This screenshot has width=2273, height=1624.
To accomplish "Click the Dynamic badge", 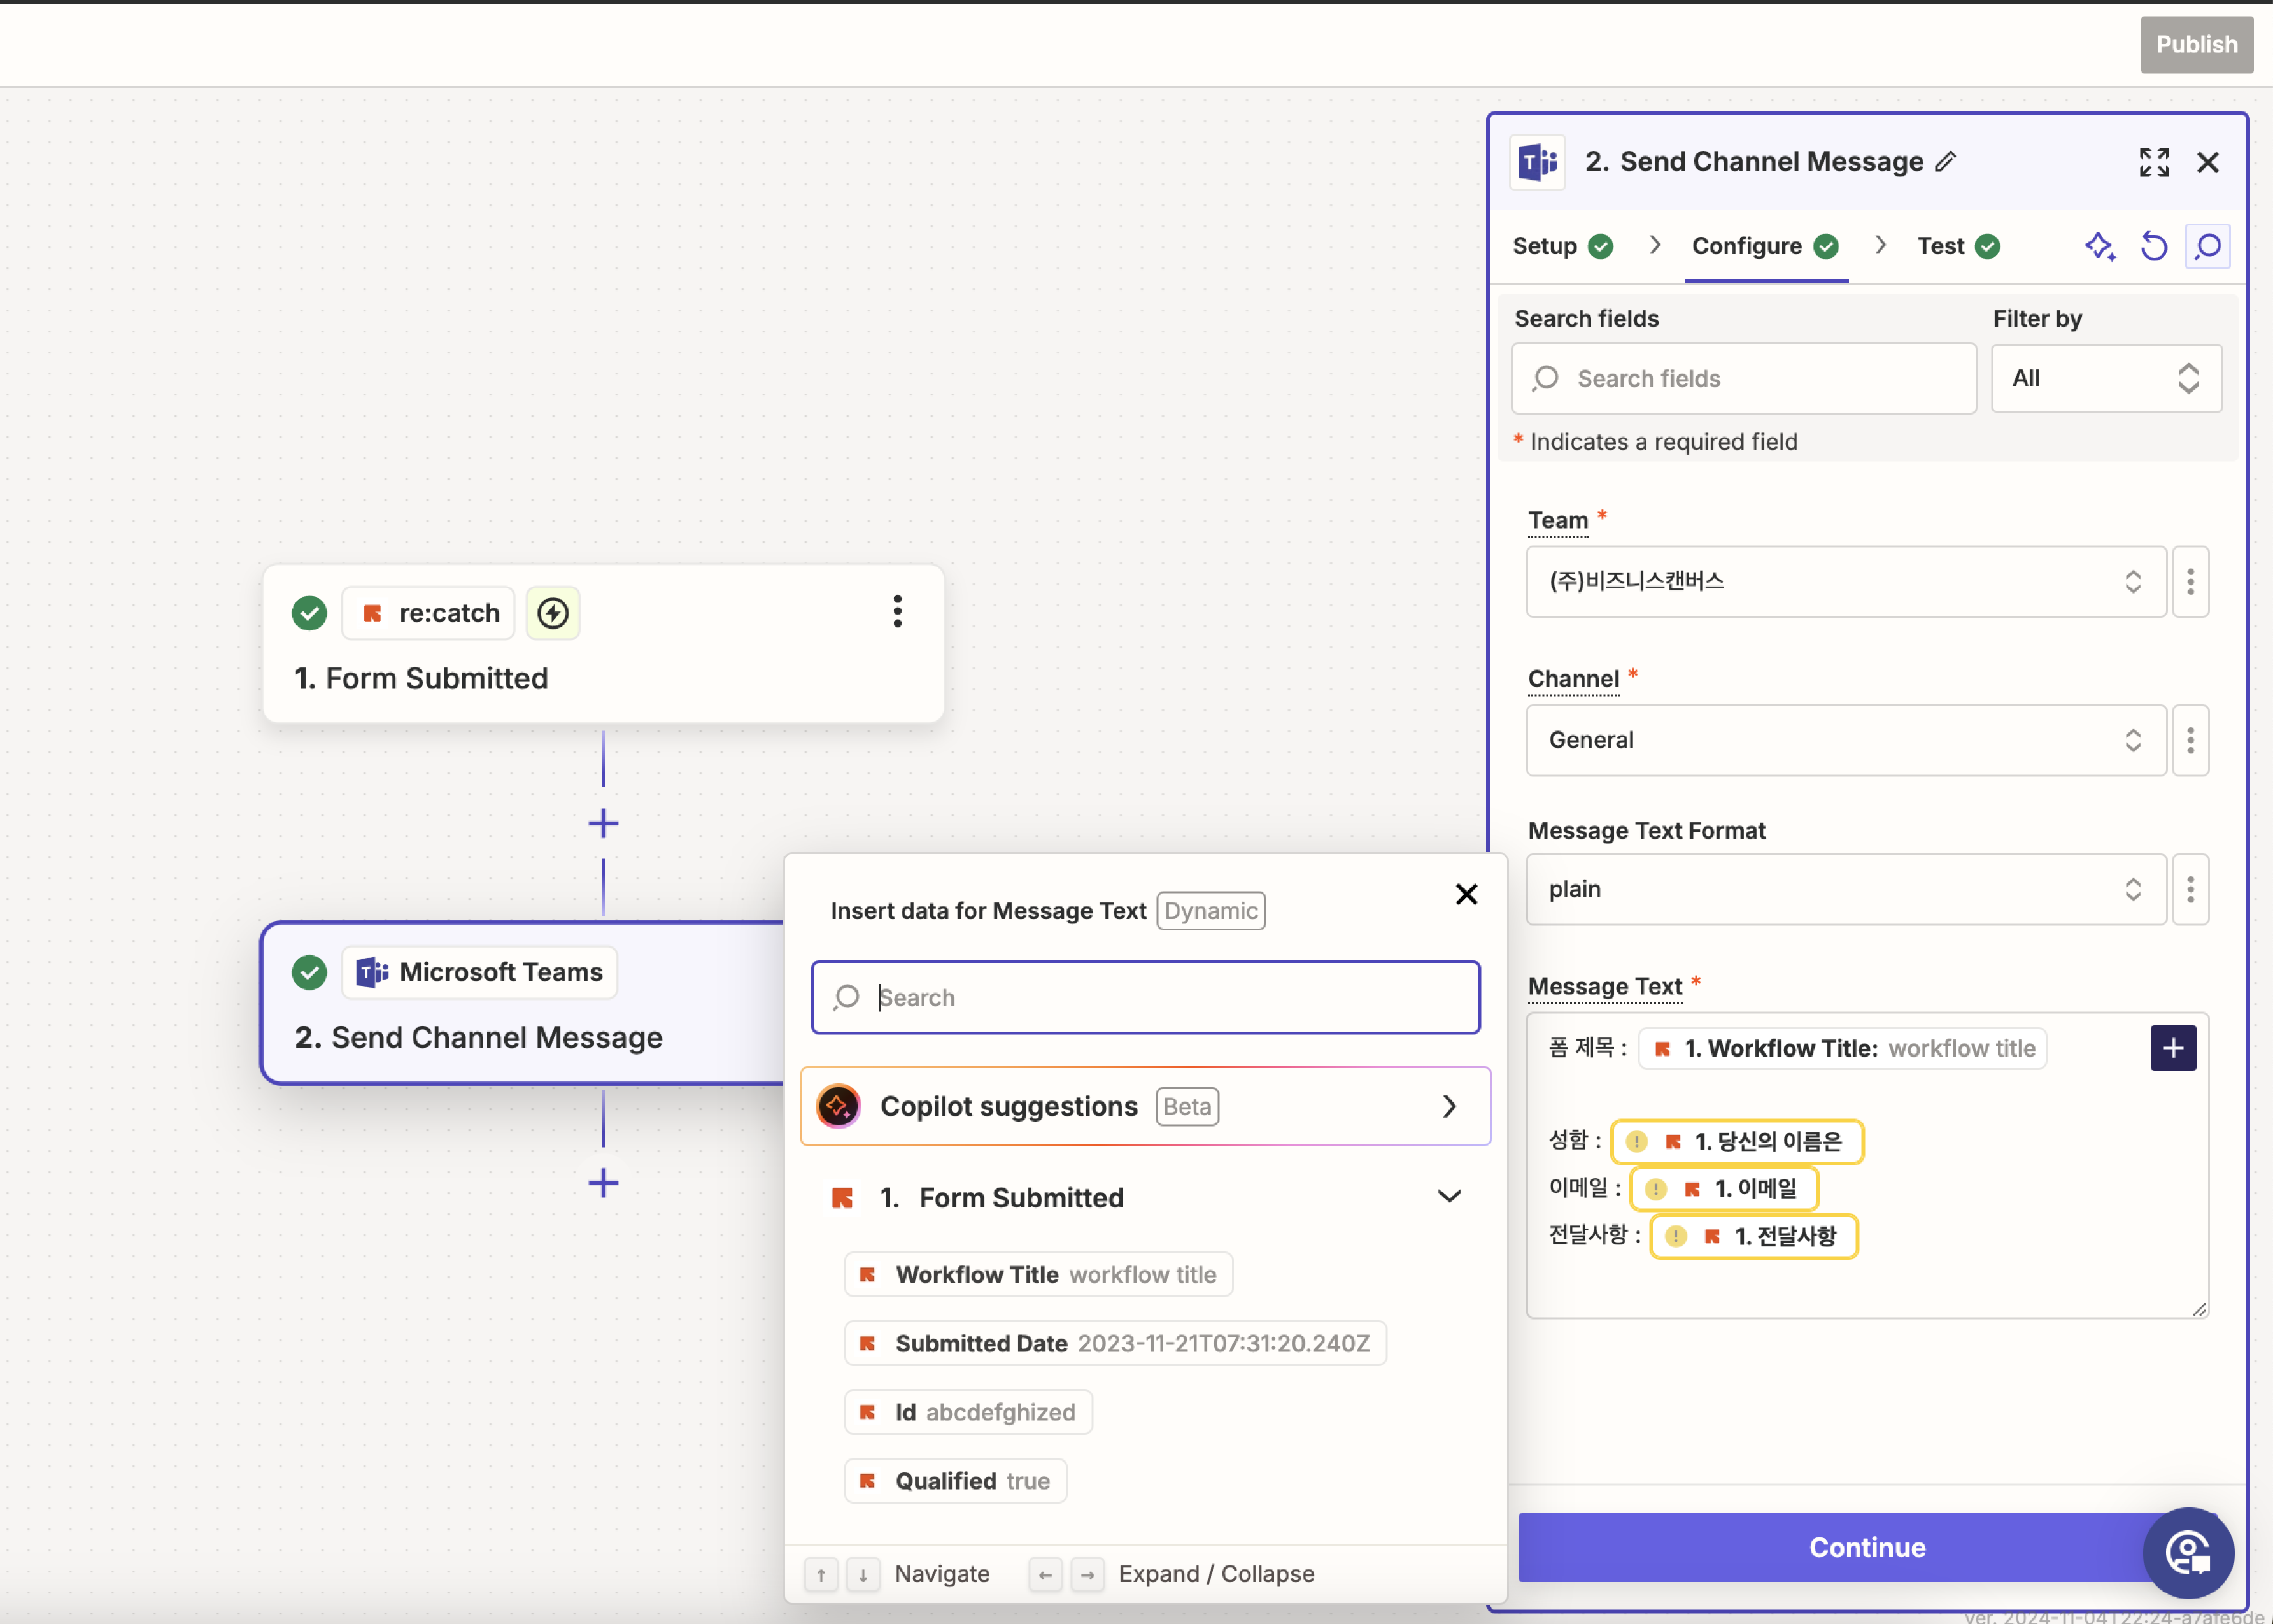I will coord(1210,911).
